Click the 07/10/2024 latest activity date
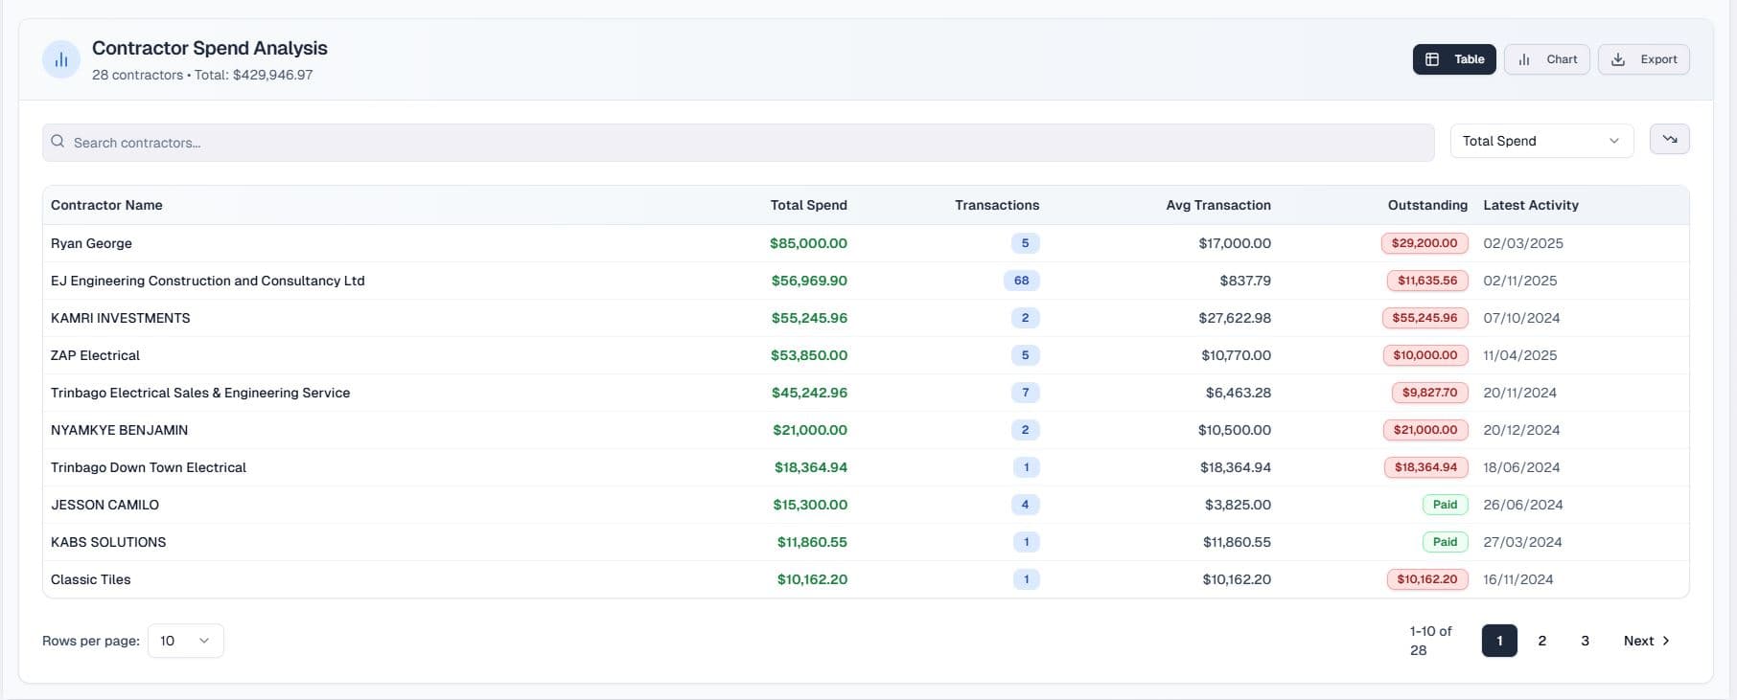 [x=1521, y=318]
